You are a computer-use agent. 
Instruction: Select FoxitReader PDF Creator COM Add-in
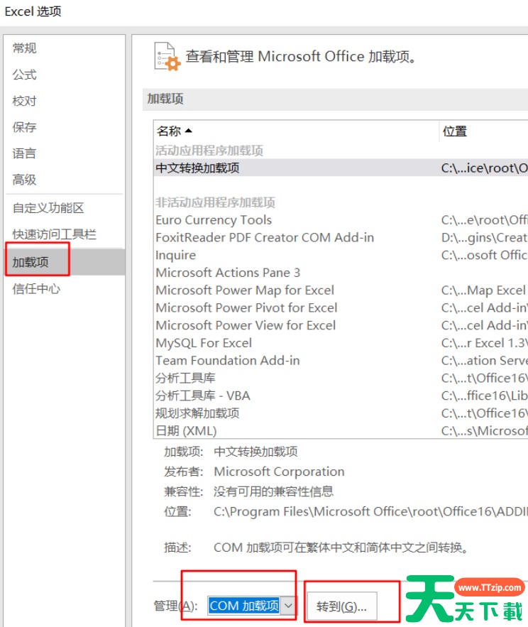pos(341,238)
